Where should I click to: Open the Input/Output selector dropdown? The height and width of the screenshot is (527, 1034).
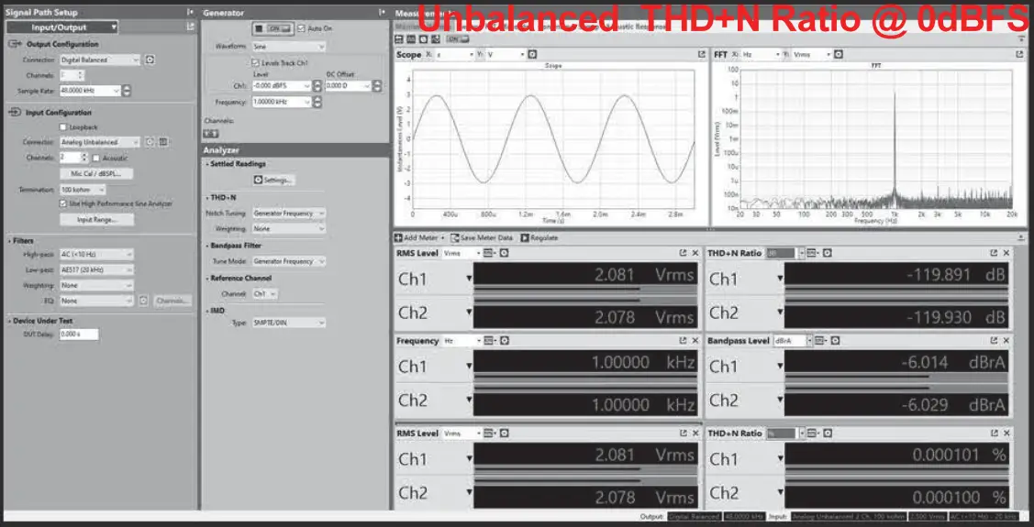click(62, 27)
